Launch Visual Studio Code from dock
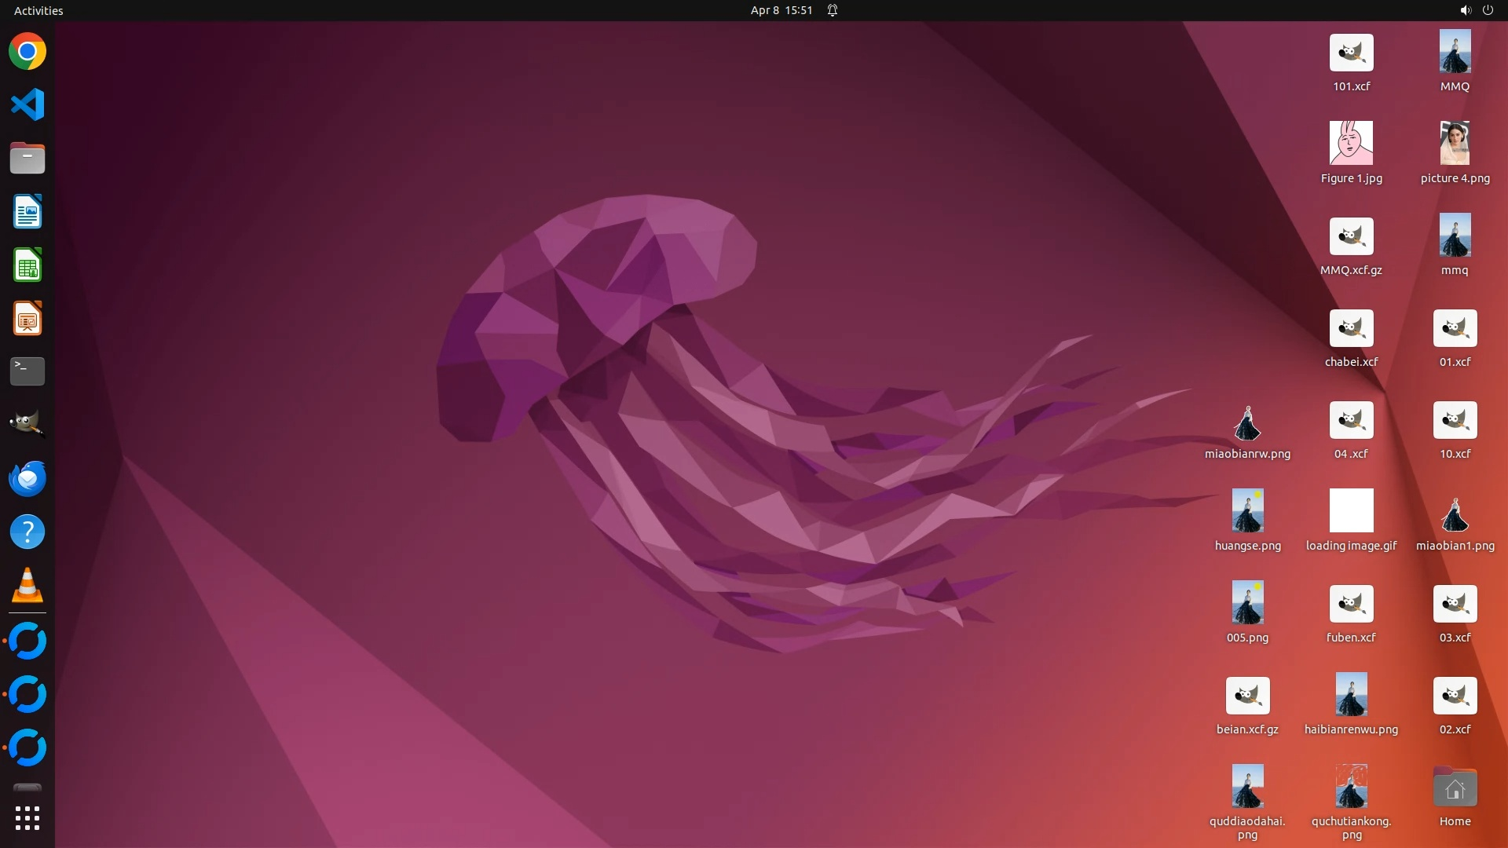1508x848 pixels. 27,104
